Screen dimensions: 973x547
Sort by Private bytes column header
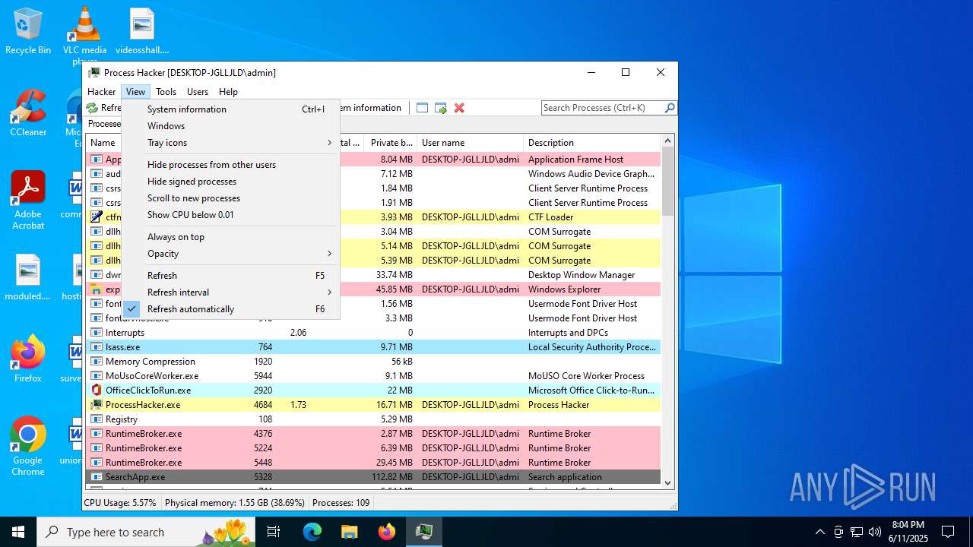coord(391,143)
